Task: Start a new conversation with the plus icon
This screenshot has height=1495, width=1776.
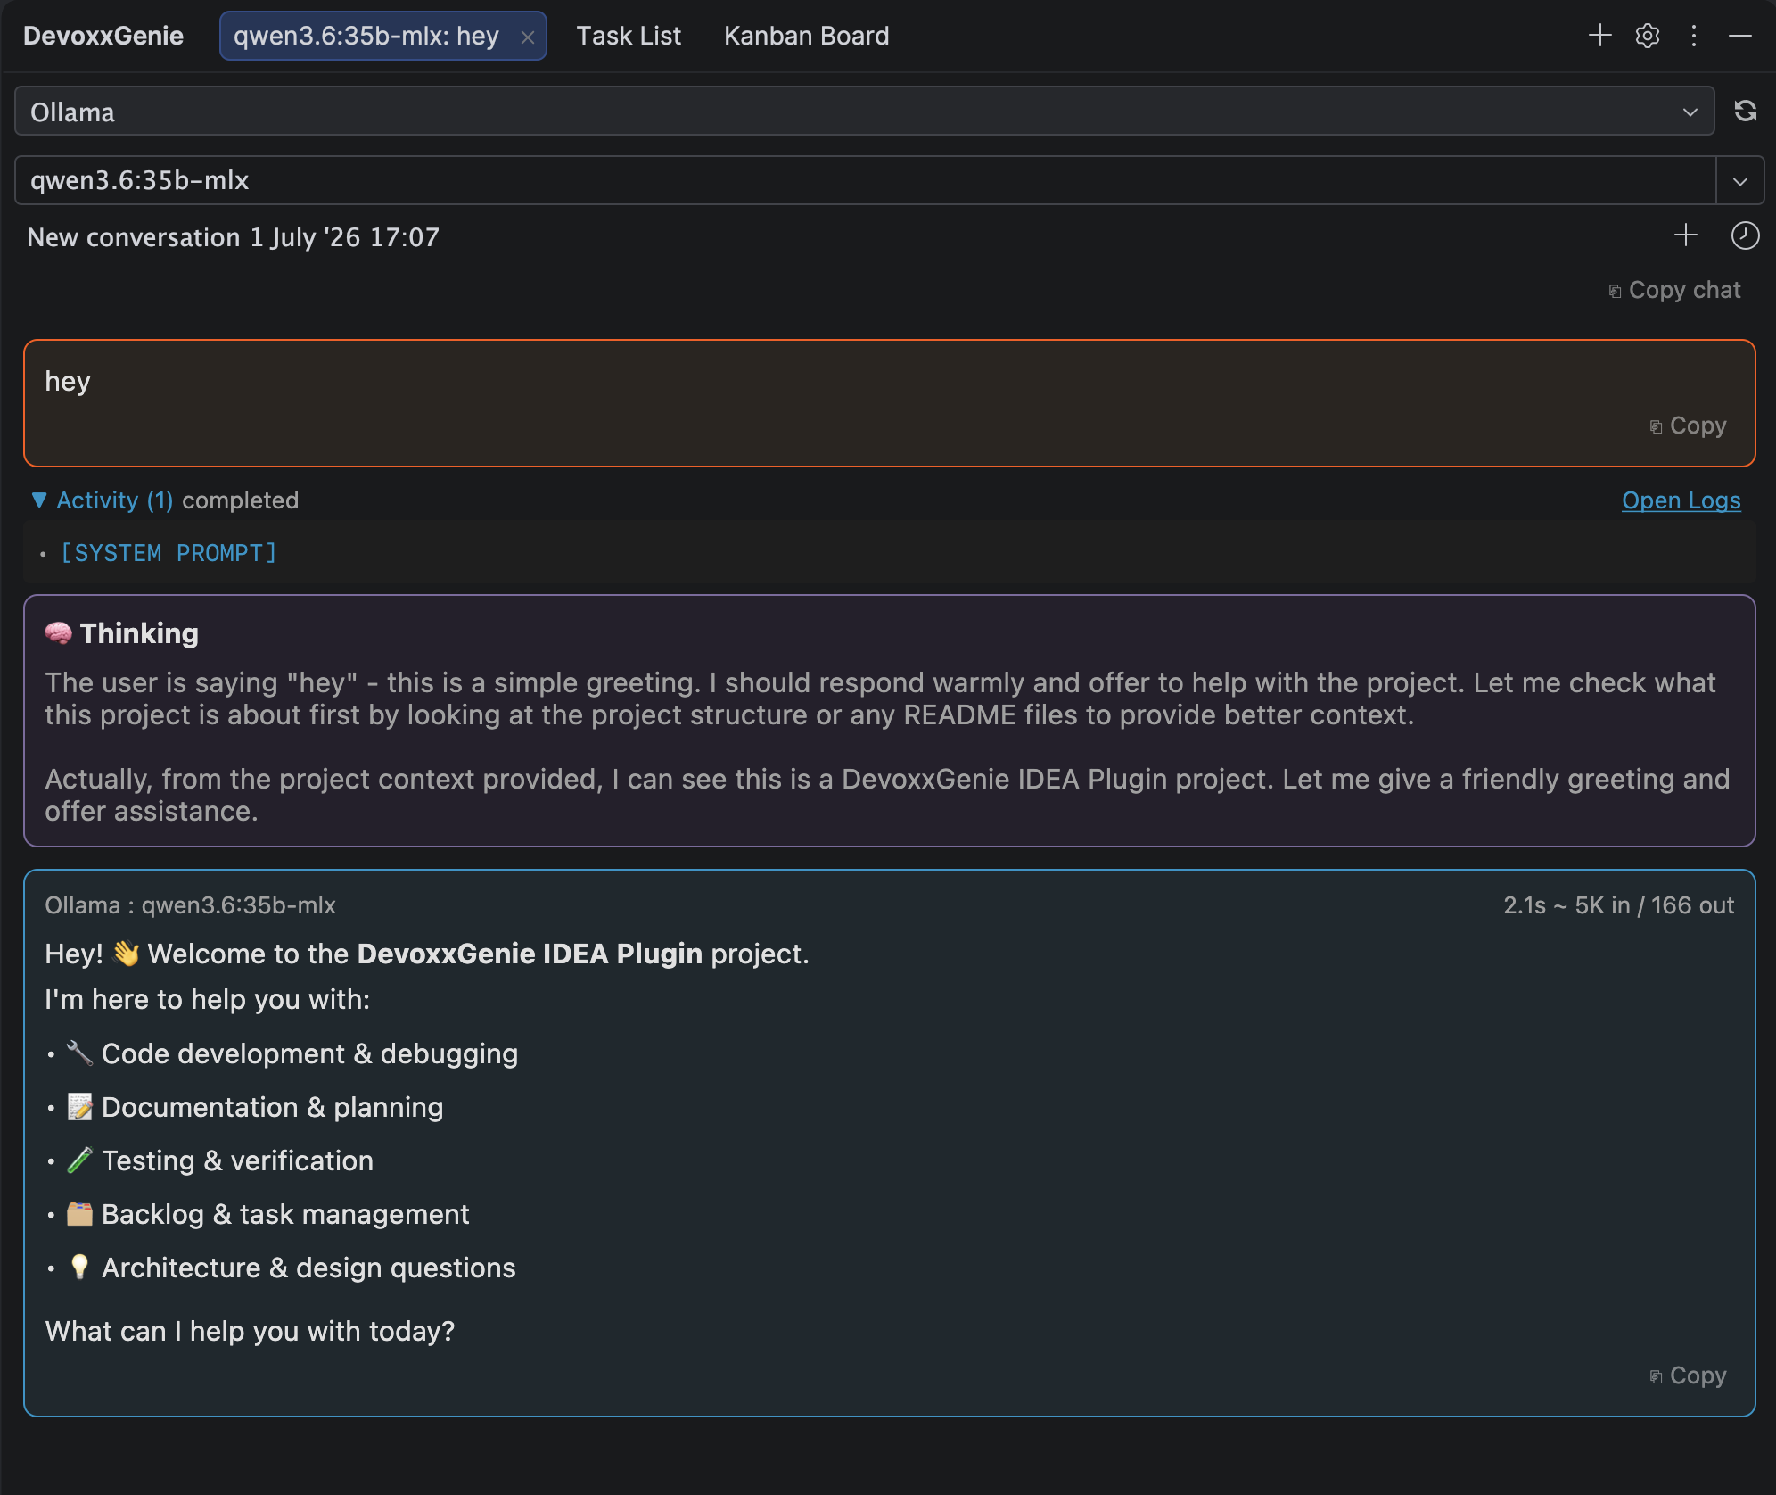Action: coord(1686,235)
